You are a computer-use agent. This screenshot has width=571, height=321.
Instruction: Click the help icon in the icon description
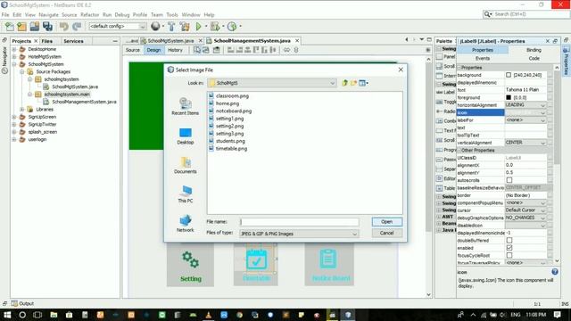(555, 271)
